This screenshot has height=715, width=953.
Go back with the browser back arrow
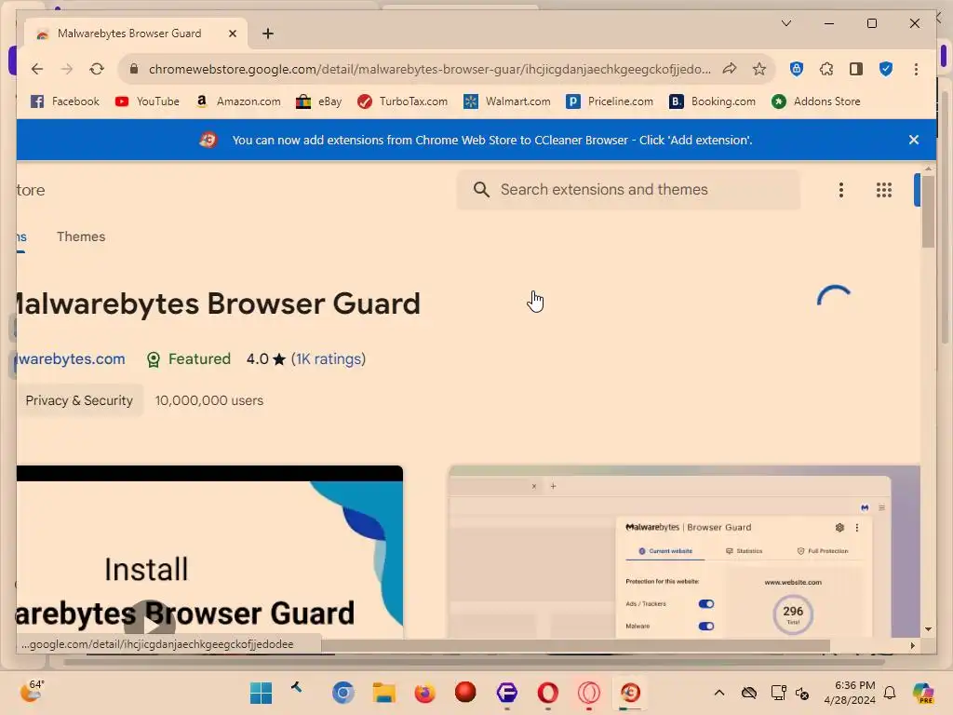(37, 69)
